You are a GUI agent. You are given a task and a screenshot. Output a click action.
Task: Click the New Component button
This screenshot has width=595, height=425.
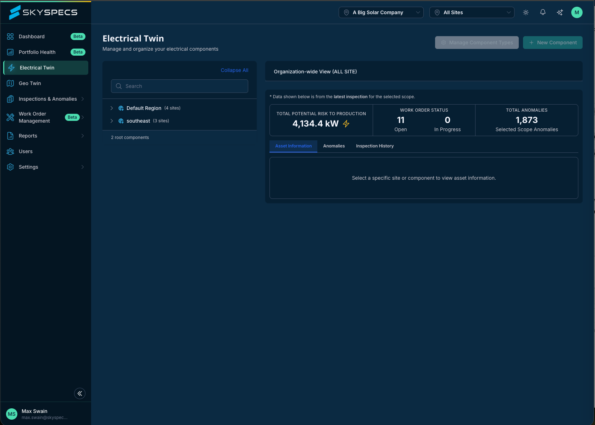(553, 43)
